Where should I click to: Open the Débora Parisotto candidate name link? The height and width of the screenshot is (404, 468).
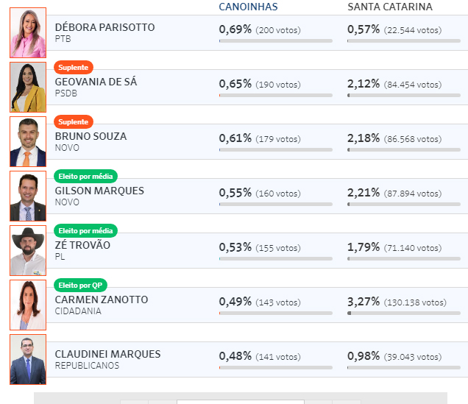point(104,27)
